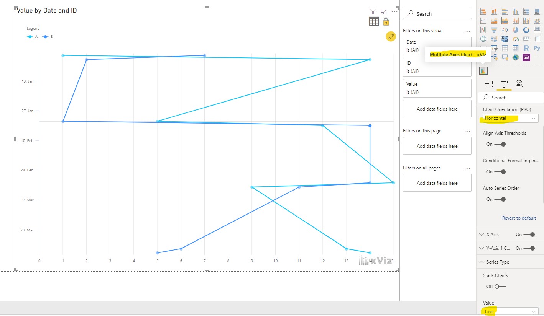Enable Stack Charts toggle
Image resolution: width=544 pixels, height=316 pixels.
tap(500, 287)
